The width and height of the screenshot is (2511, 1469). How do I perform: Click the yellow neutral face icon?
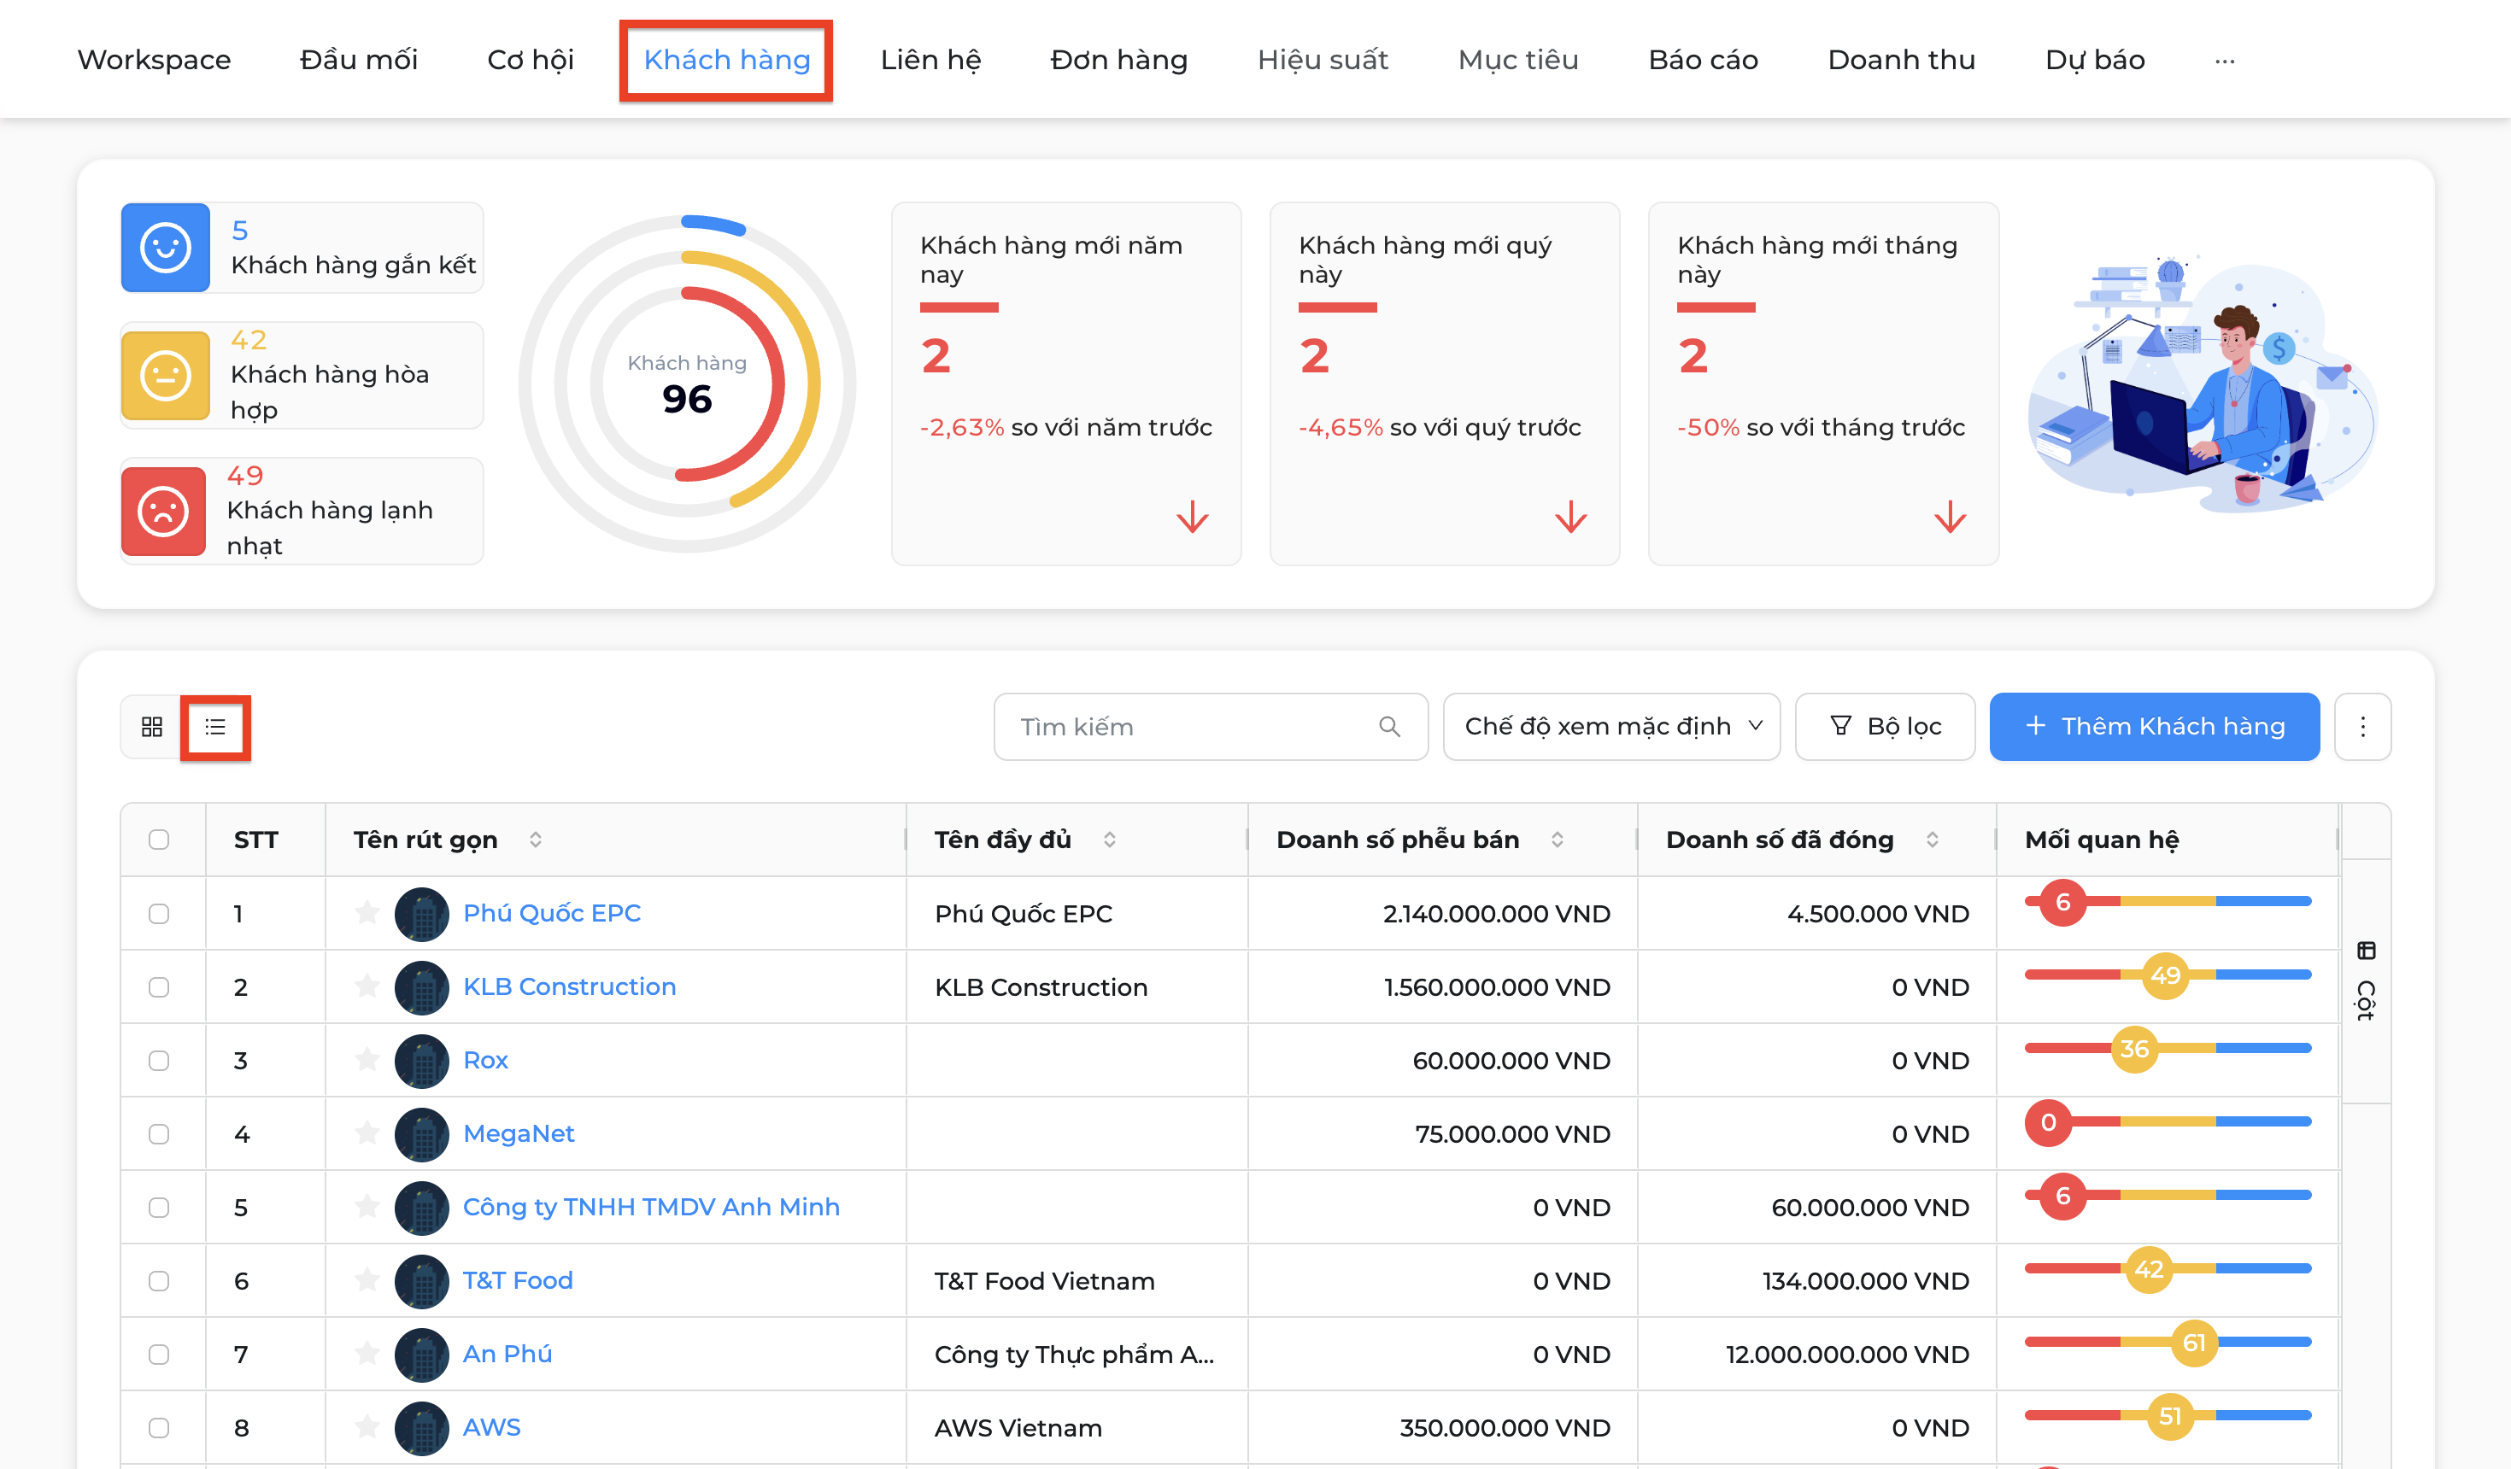tap(166, 376)
